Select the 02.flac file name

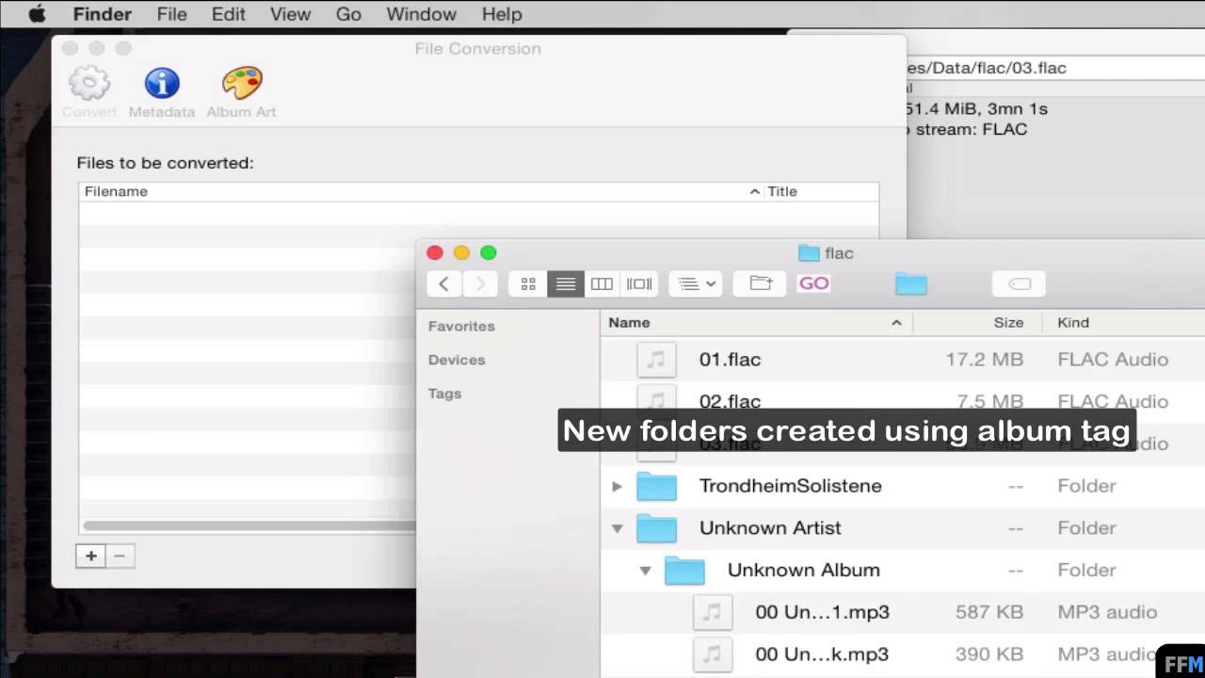[730, 401]
